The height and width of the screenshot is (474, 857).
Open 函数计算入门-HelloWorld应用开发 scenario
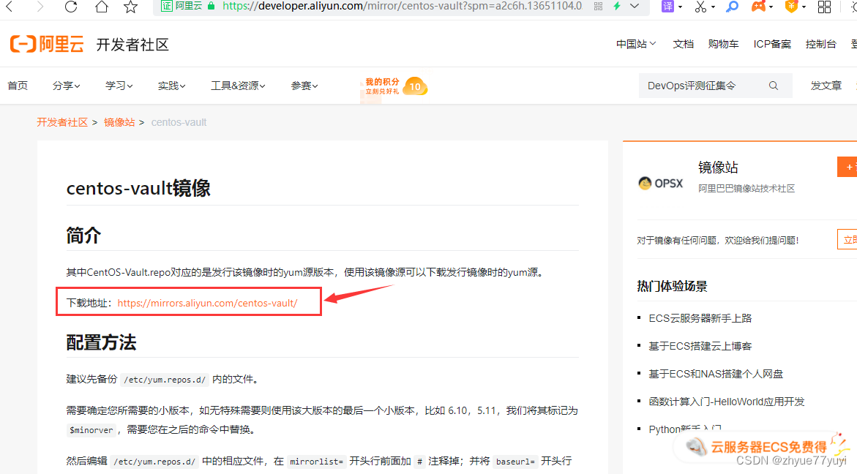point(727,402)
